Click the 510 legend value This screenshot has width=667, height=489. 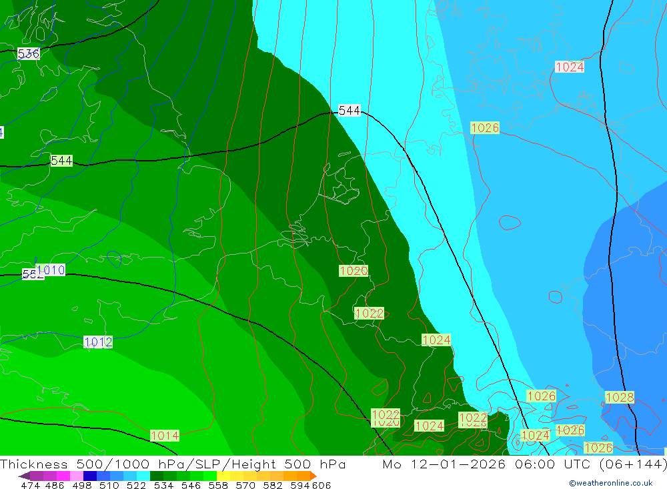click(109, 485)
